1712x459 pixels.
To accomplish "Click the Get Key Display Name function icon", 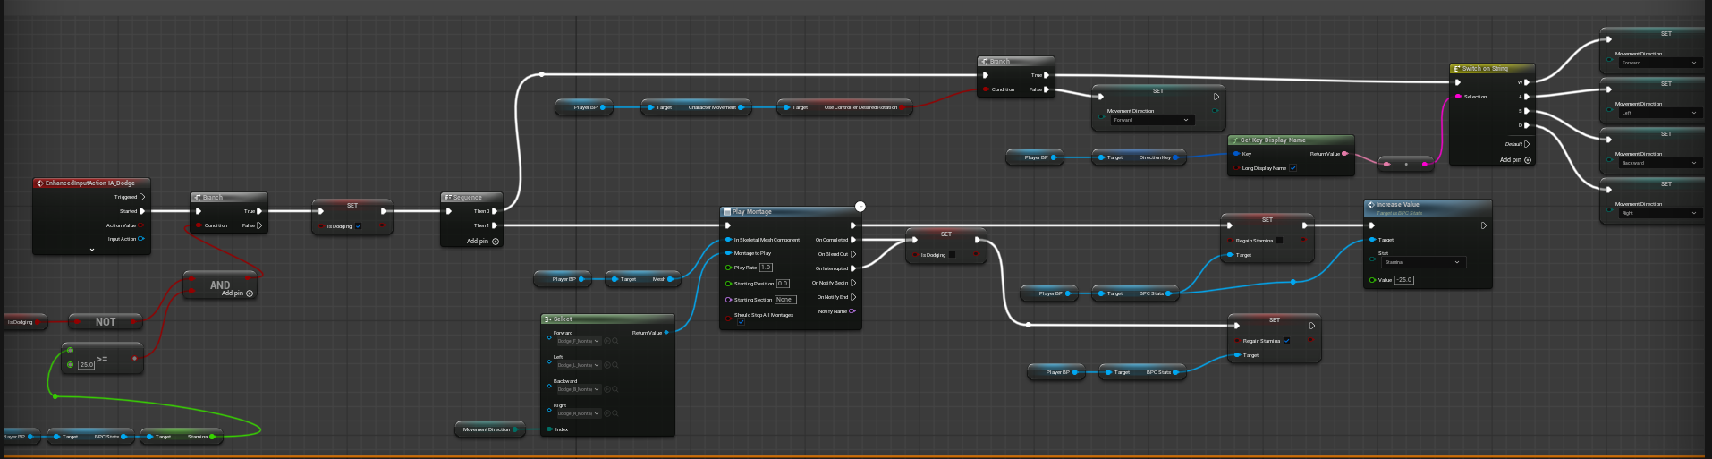I will (1234, 140).
